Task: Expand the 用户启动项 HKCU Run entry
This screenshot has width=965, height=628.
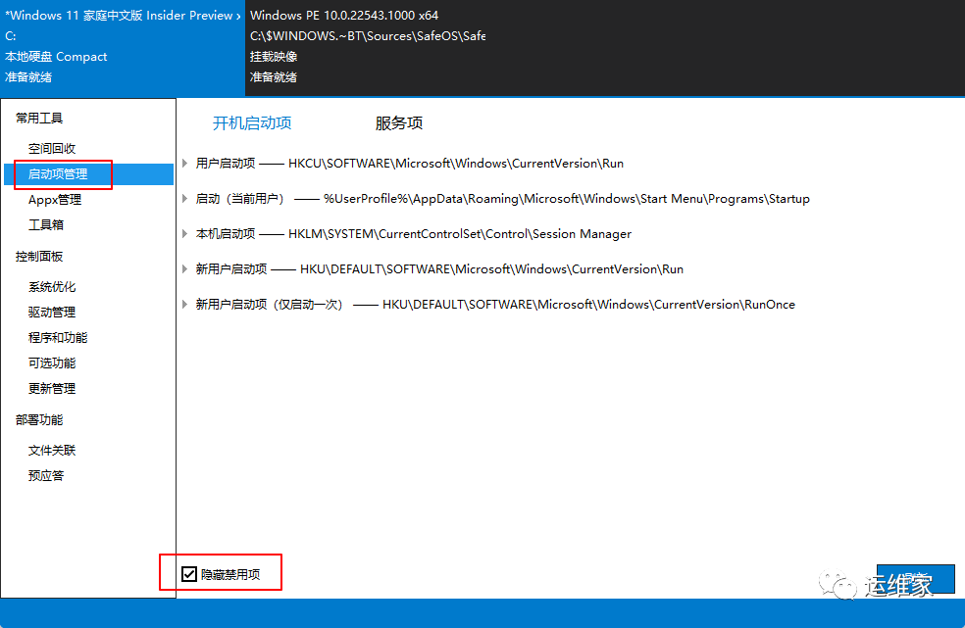Action: point(184,163)
